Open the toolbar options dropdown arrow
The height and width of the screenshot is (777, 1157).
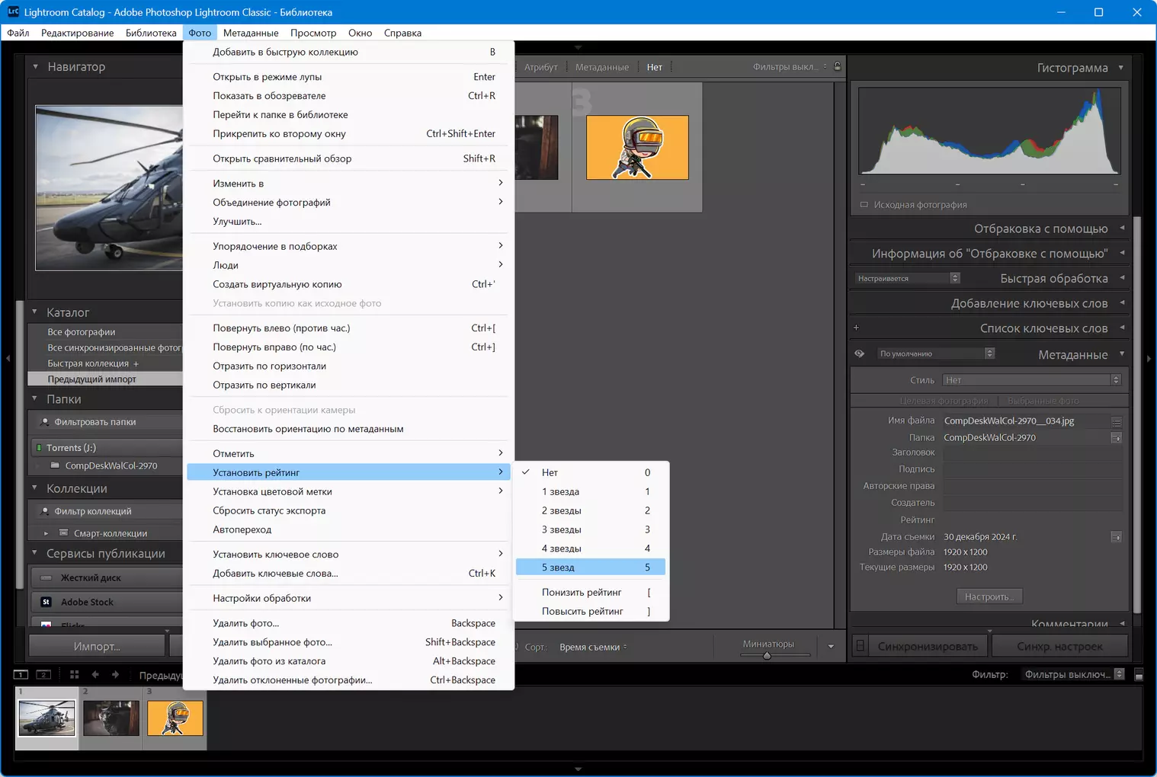click(x=831, y=647)
